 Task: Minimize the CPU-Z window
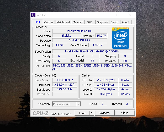click(x=106, y=15)
